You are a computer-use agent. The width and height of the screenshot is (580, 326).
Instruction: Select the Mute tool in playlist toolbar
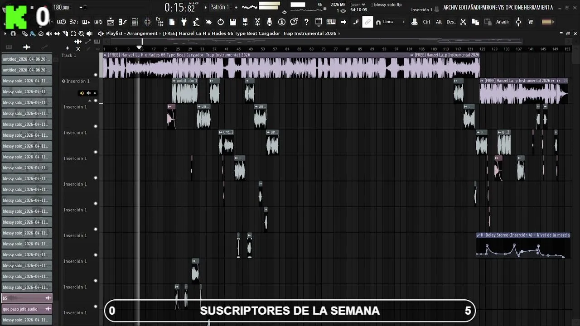[49, 34]
